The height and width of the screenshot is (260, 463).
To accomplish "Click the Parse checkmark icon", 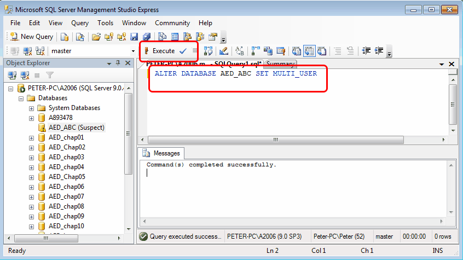I will click(183, 51).
